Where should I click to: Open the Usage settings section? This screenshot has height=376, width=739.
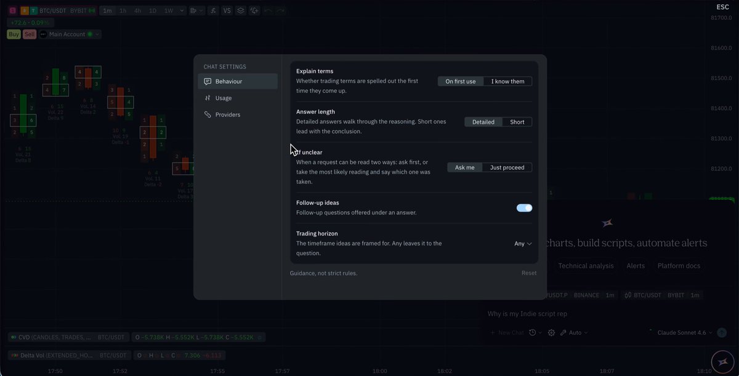238,98
